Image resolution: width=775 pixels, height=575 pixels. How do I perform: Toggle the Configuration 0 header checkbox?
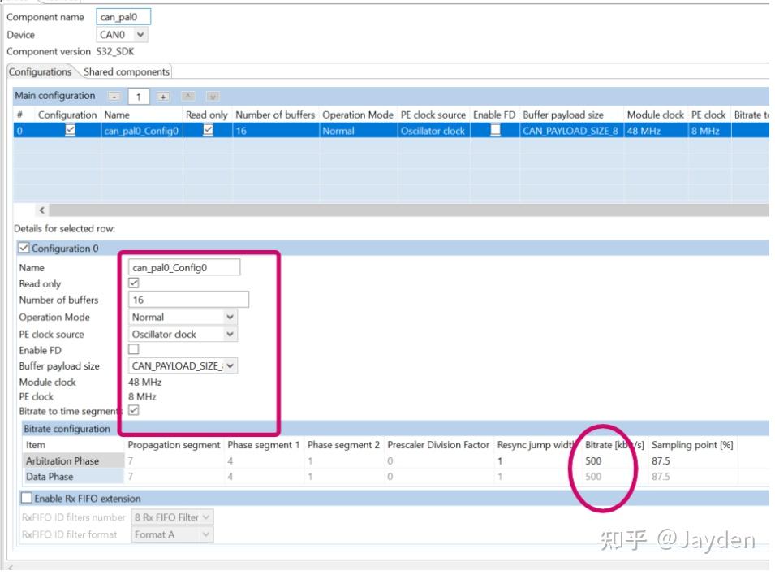tap(24, 248)
